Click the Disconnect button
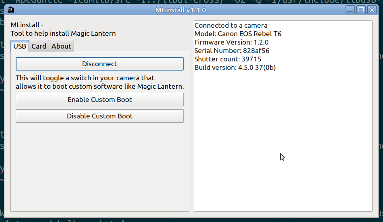 100,64
